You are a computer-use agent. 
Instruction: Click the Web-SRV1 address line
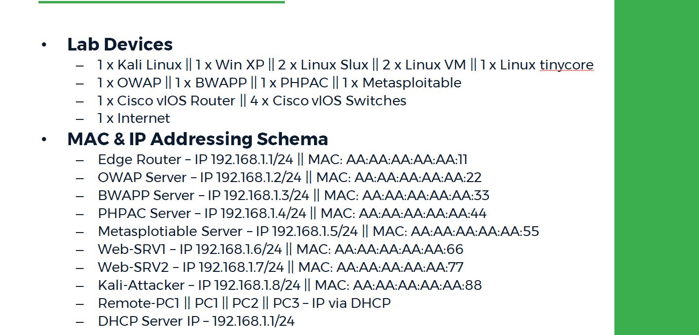click(x=280, y=250)
